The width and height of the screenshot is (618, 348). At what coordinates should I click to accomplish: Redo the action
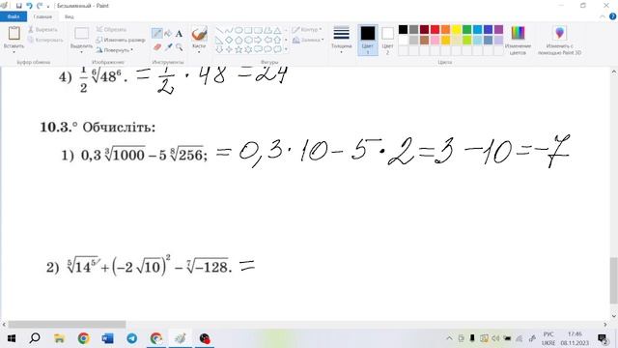39,6
